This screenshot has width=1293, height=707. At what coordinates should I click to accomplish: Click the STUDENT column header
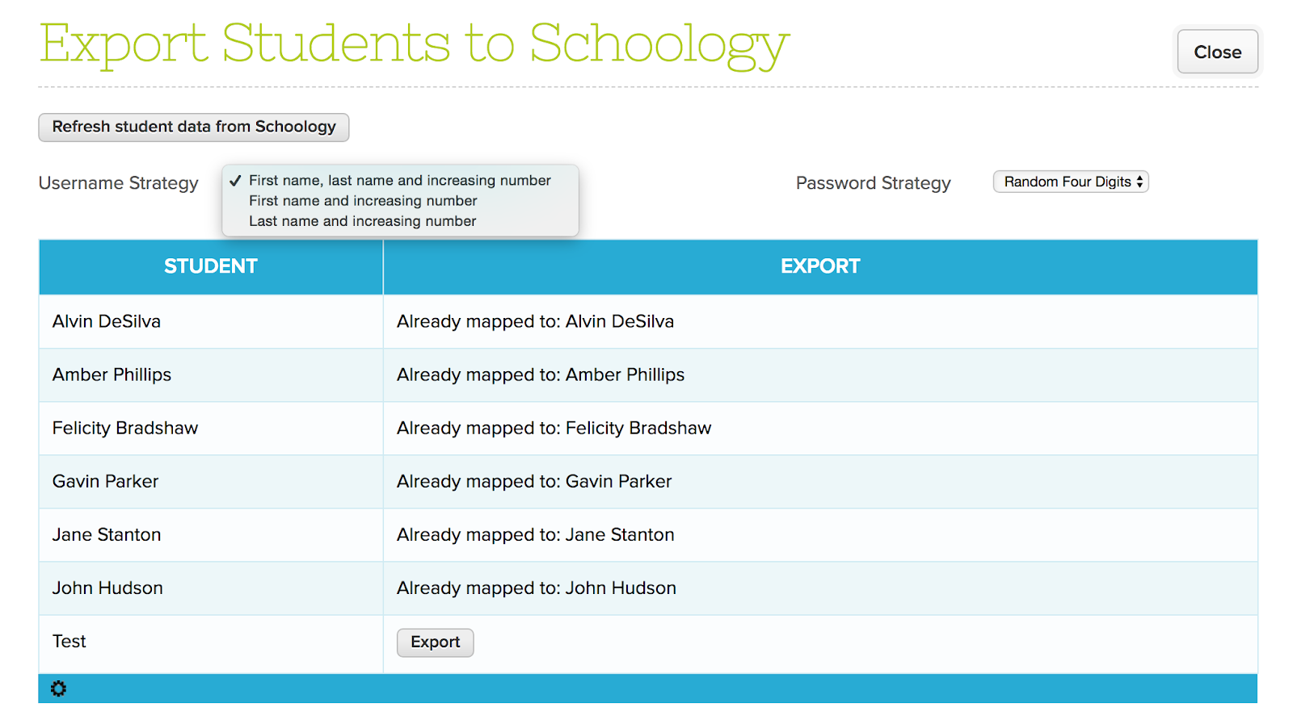(211, 266)
